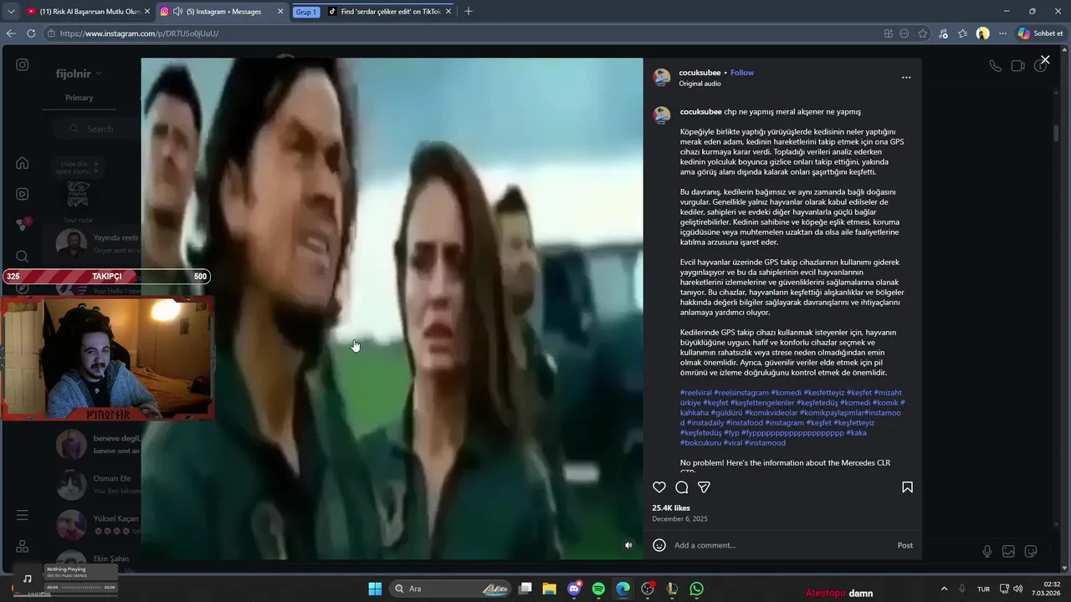The image size is (1071, 602).
Task: Close the YouTube tab
Action: pos(147,12)
